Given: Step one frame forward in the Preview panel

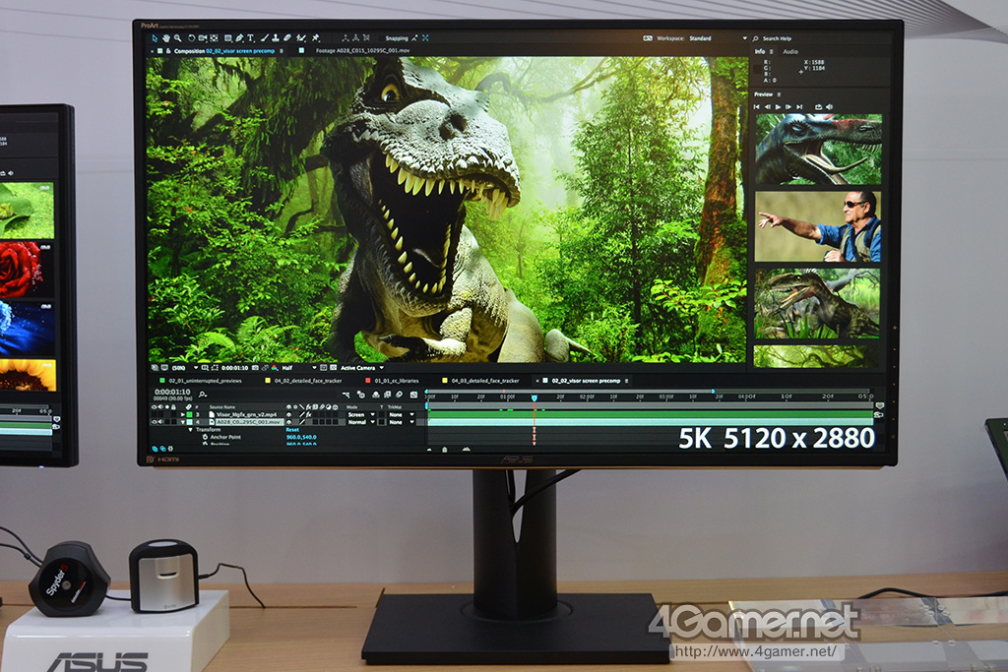Looking at the screenshot, I should tap(788, 106).
